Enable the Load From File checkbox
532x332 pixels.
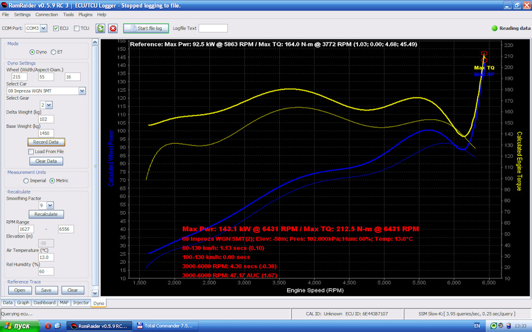click(x=31, y=152)
